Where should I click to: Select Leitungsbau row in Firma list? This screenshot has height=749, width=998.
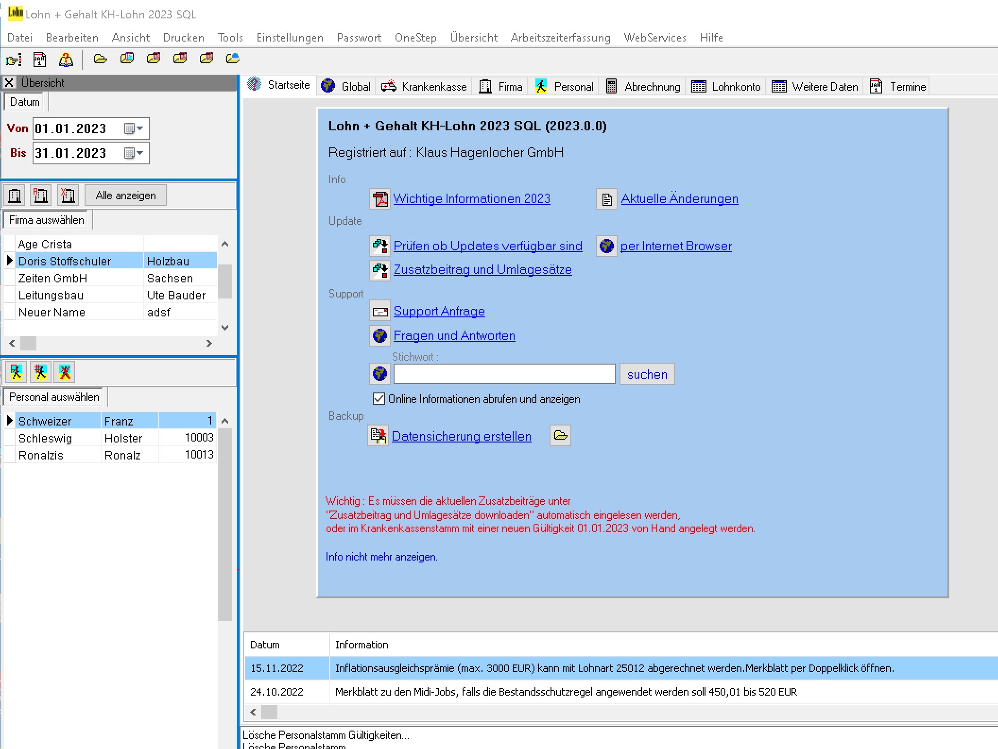point(111,295)
